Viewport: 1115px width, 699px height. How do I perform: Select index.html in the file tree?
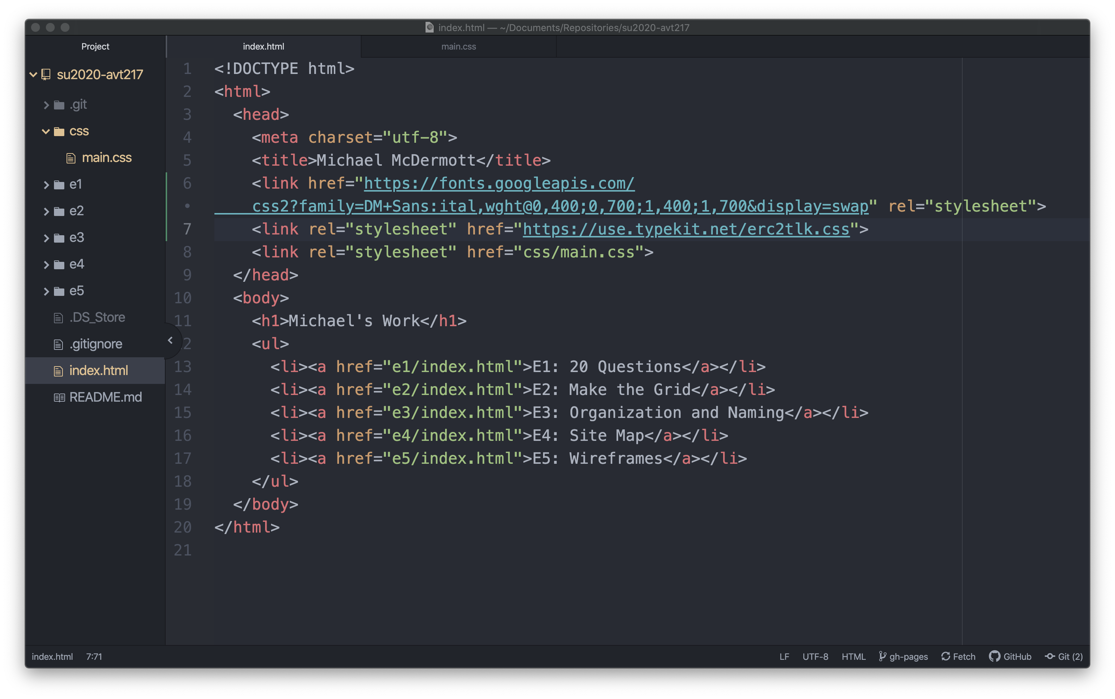point(95,371)
